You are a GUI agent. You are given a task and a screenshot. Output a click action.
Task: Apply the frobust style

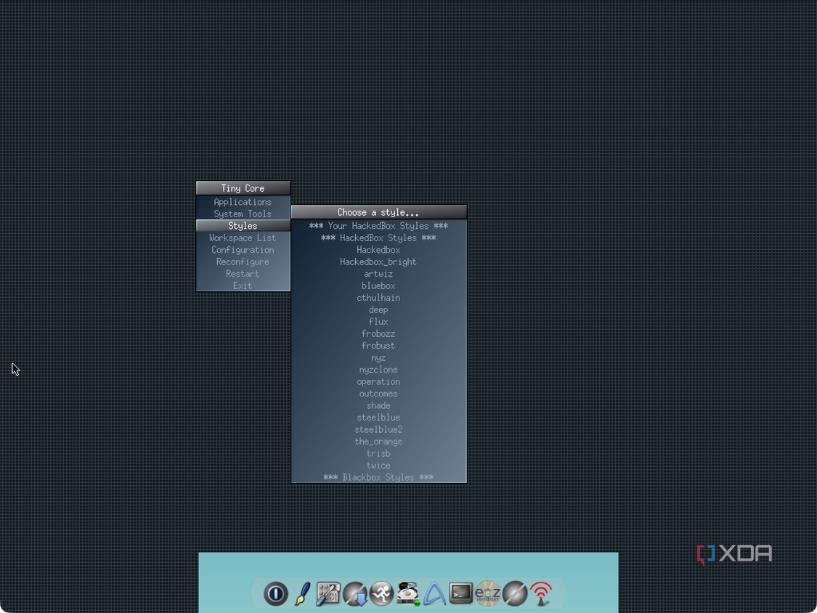pos(379,346)
